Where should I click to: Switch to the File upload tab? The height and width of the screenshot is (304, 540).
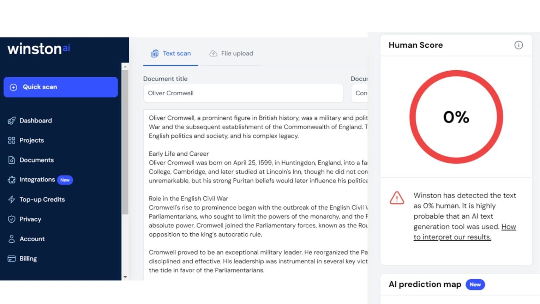[231, 53]
